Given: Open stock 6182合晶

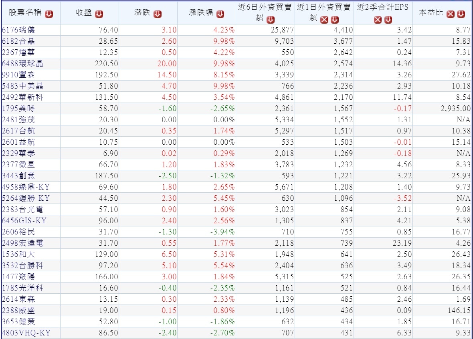Looking at the screenshot, I should (x=18, y=41).
